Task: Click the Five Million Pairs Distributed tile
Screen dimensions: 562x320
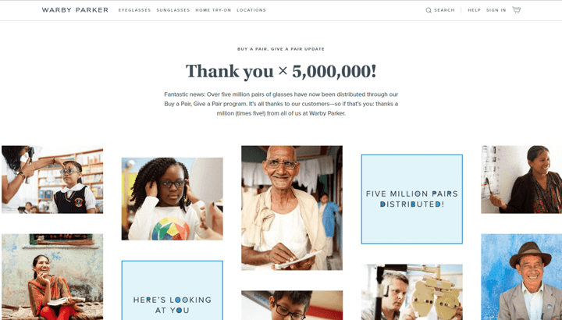Action: 412,199
